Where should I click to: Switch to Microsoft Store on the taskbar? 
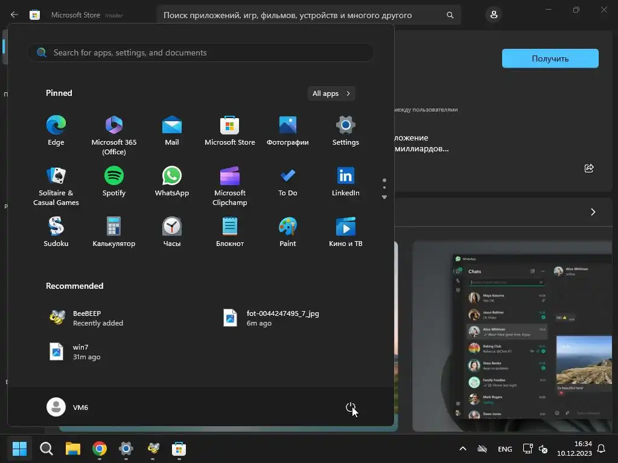(179, 449)
